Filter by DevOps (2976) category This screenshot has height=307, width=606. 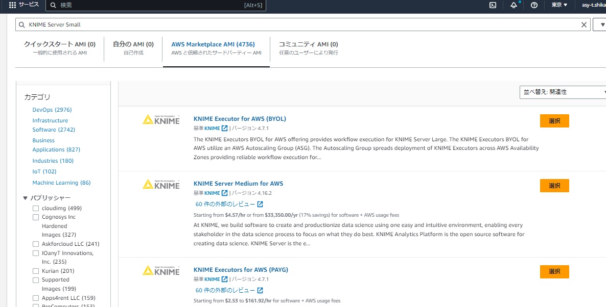coord(52,110)
